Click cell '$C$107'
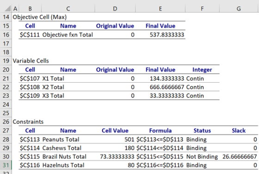This screenshot has width=259, height=174. pos(30,78)
